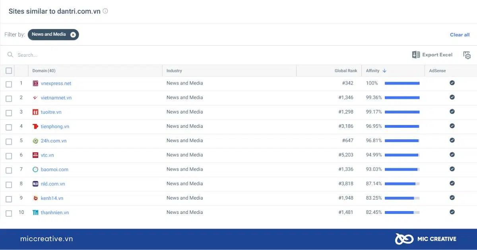Open the 24h.com.vn link
Image resolution: width=477 pixels, height=250 pixels.
click(54, 141)
